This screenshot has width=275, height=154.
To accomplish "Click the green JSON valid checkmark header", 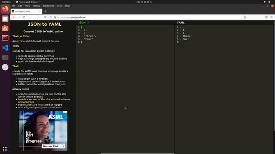I will pos(84,23).
